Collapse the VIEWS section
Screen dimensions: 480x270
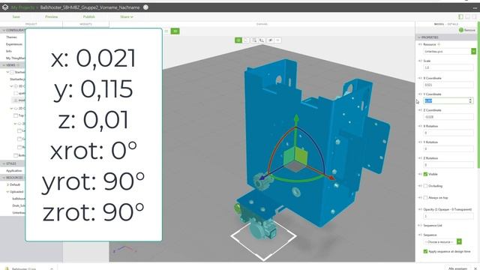4,65
